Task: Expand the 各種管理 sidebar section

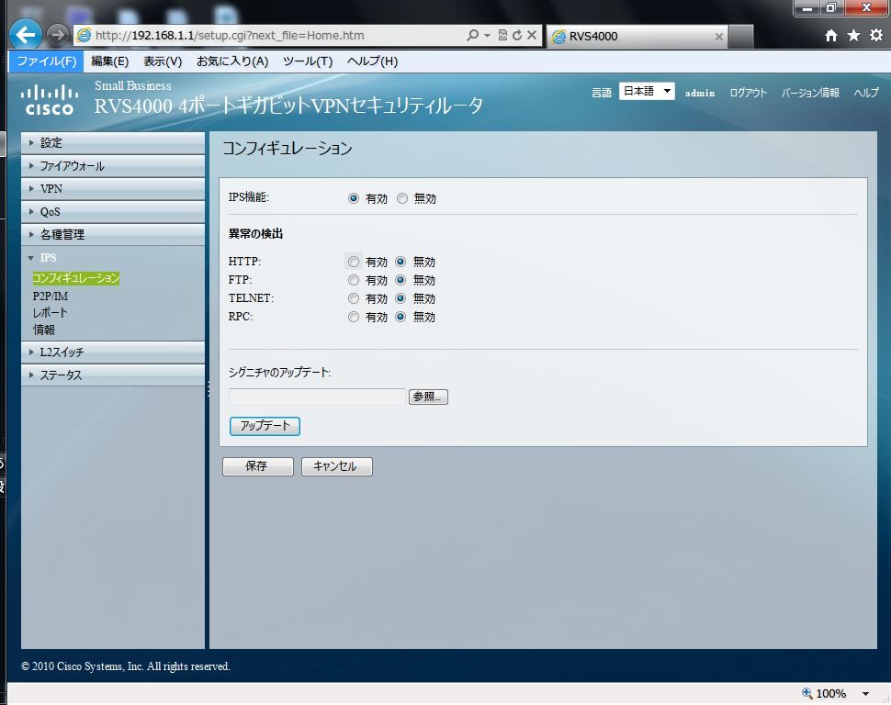Action: [112, 234]
